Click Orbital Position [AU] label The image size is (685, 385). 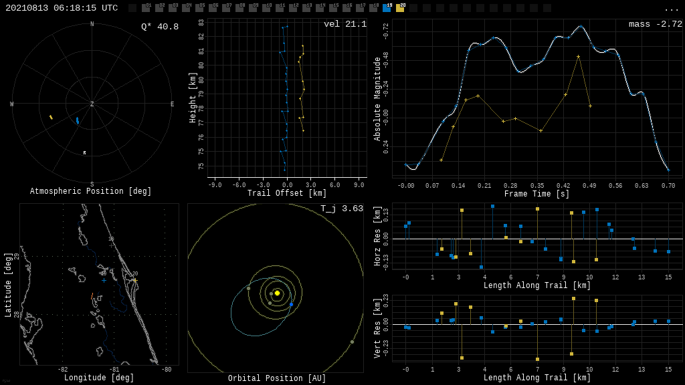[277, 378]
